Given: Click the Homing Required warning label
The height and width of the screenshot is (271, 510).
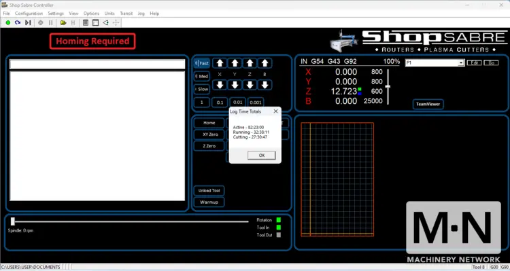Looking at the screenshot, I should click(x=92, y=41).
